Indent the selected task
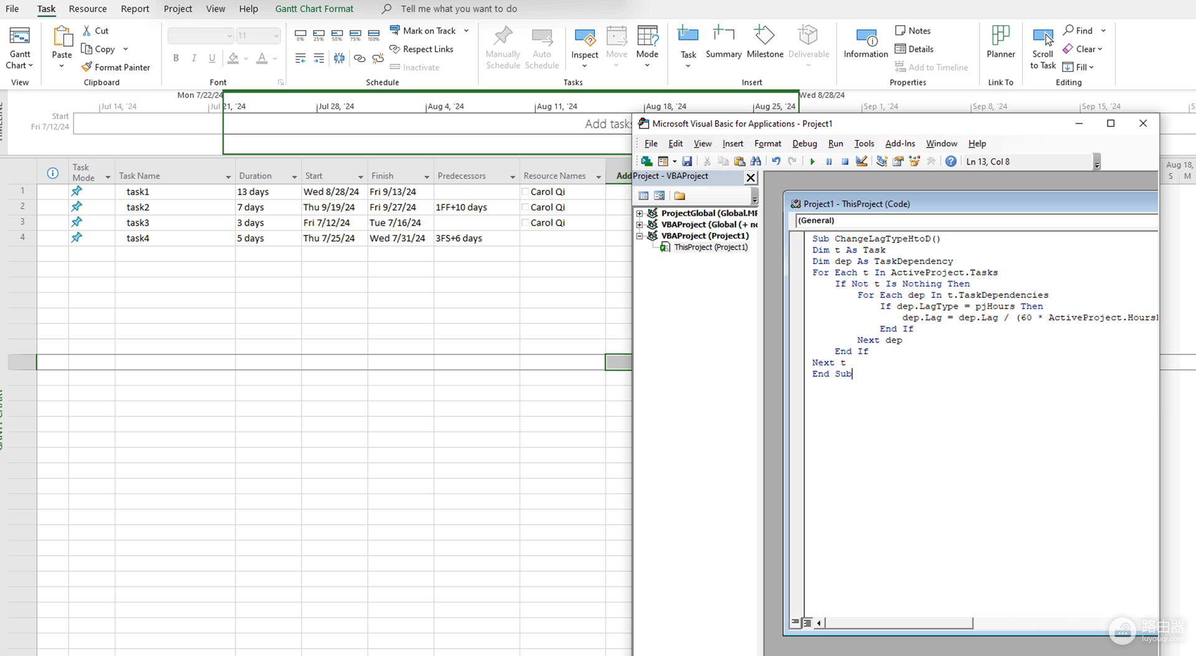1196x656 pixels. [x=319, y=58]
